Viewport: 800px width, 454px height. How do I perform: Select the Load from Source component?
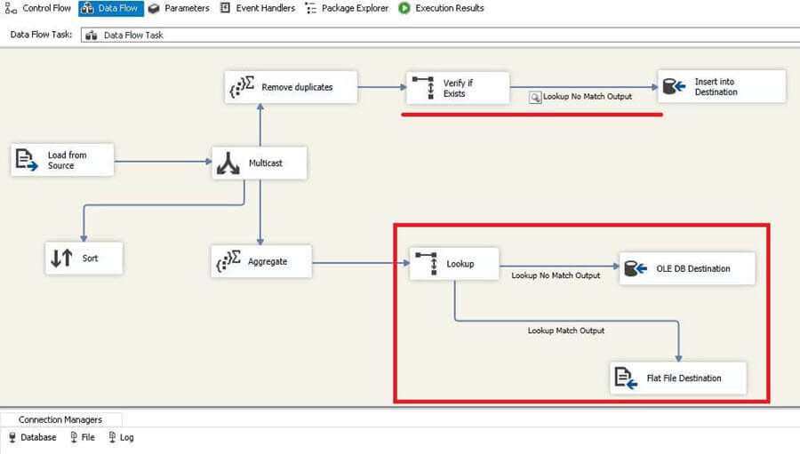(x=62, y=160)
